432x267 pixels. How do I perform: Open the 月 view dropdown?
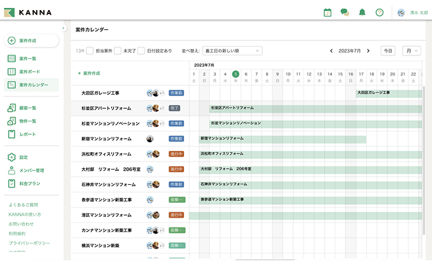(411, 51)
